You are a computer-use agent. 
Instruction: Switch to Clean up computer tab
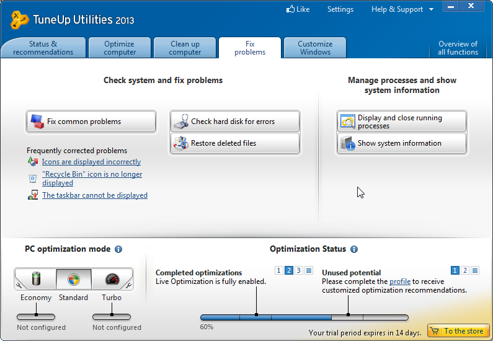click(185, 48)
